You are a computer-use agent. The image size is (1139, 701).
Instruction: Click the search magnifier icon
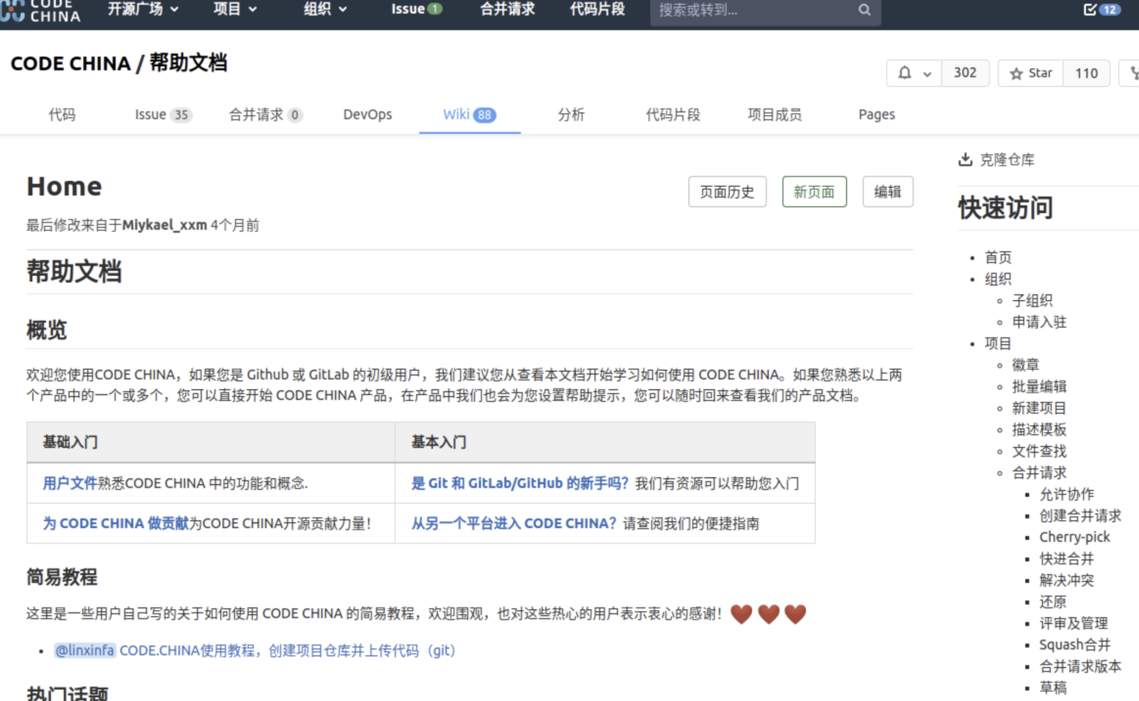click(864, 10)
